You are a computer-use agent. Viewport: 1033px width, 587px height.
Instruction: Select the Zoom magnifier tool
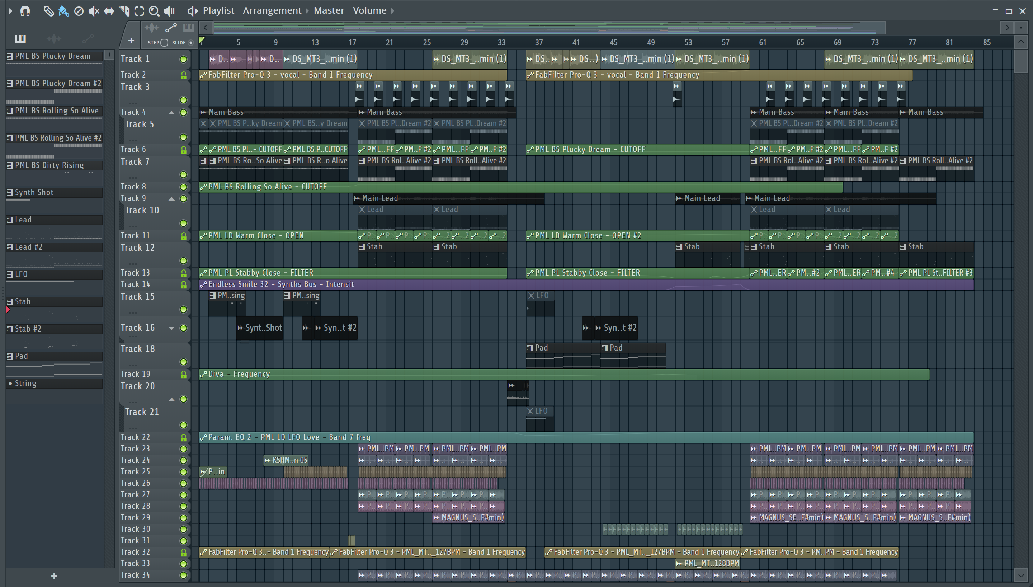click(154, 11)
